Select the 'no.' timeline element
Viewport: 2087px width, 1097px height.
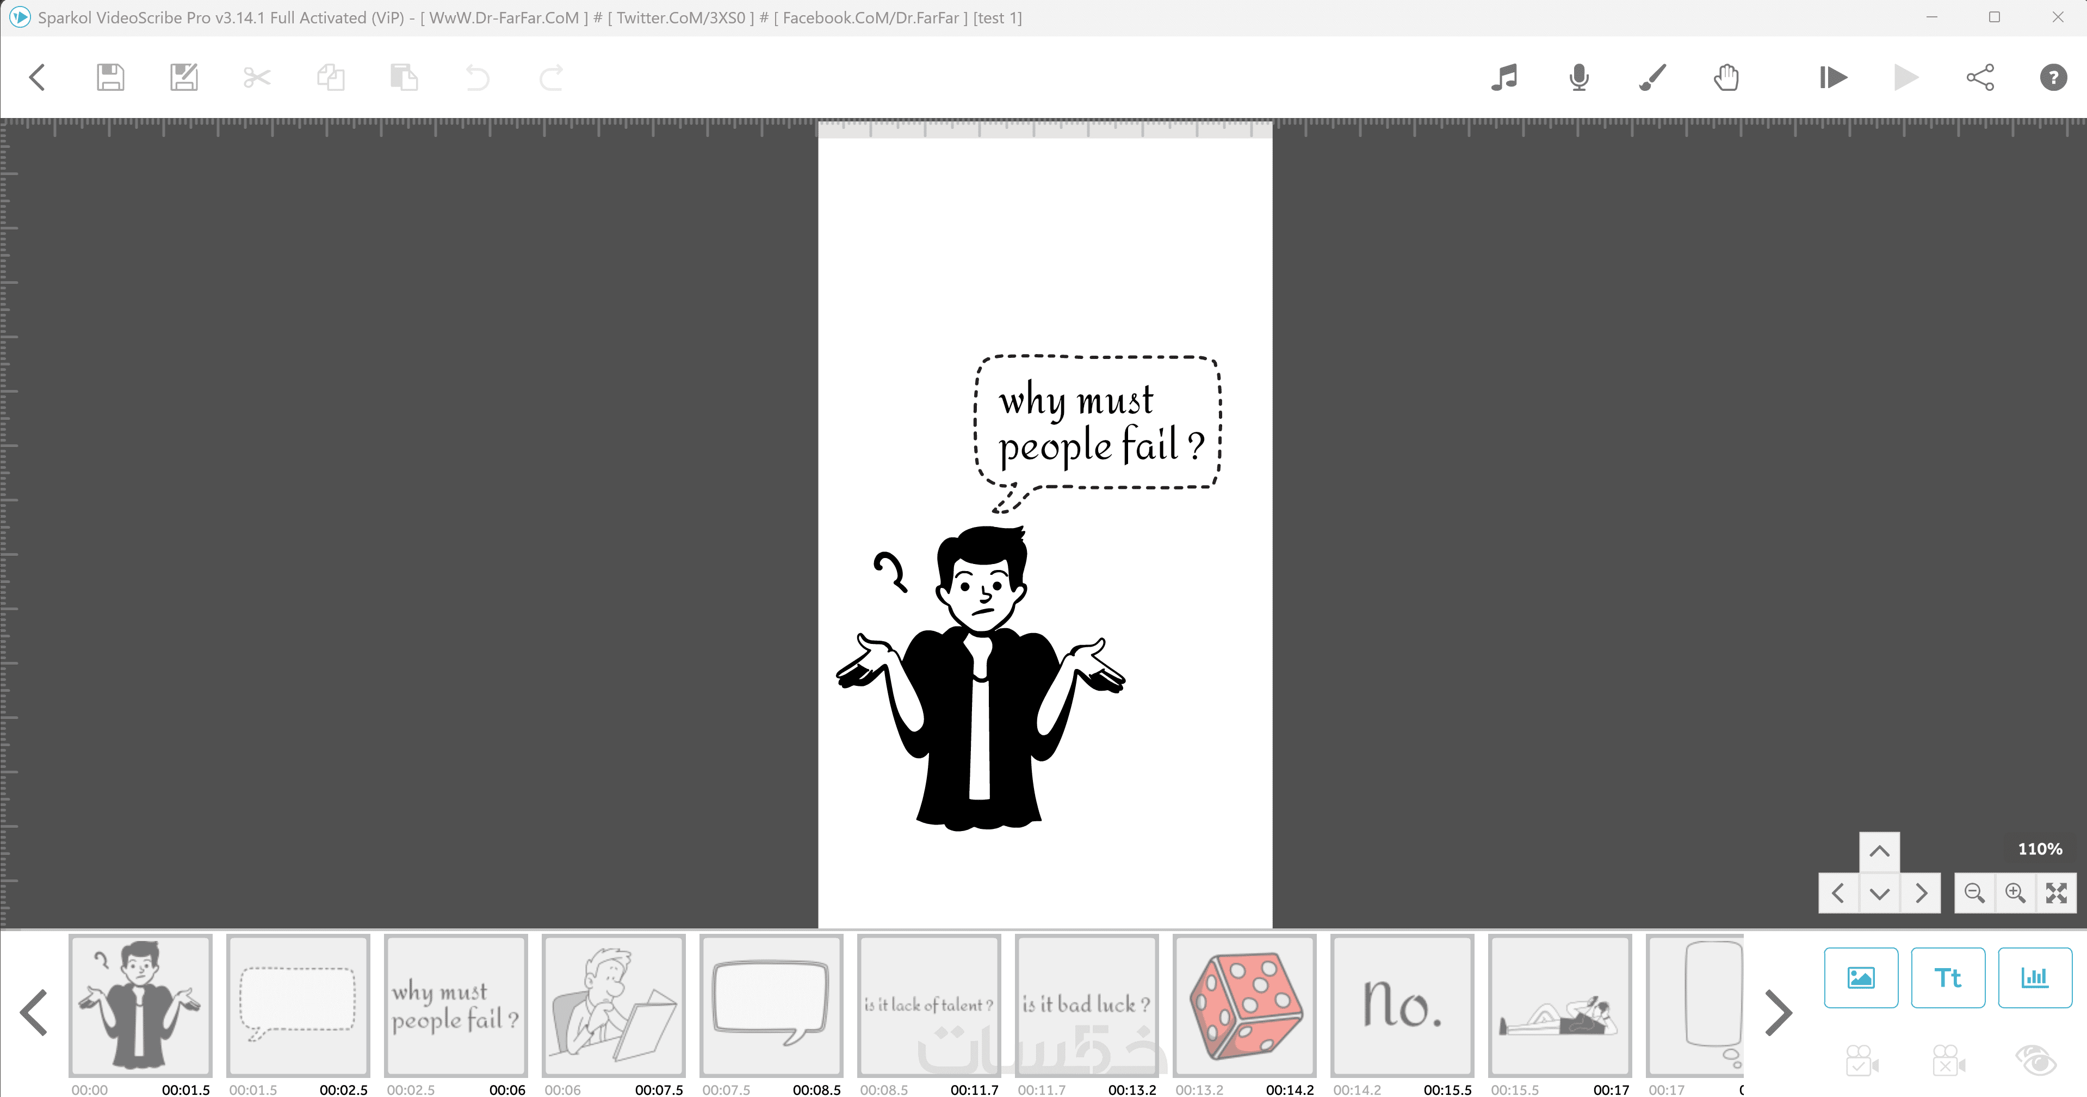point(1402,1006)
